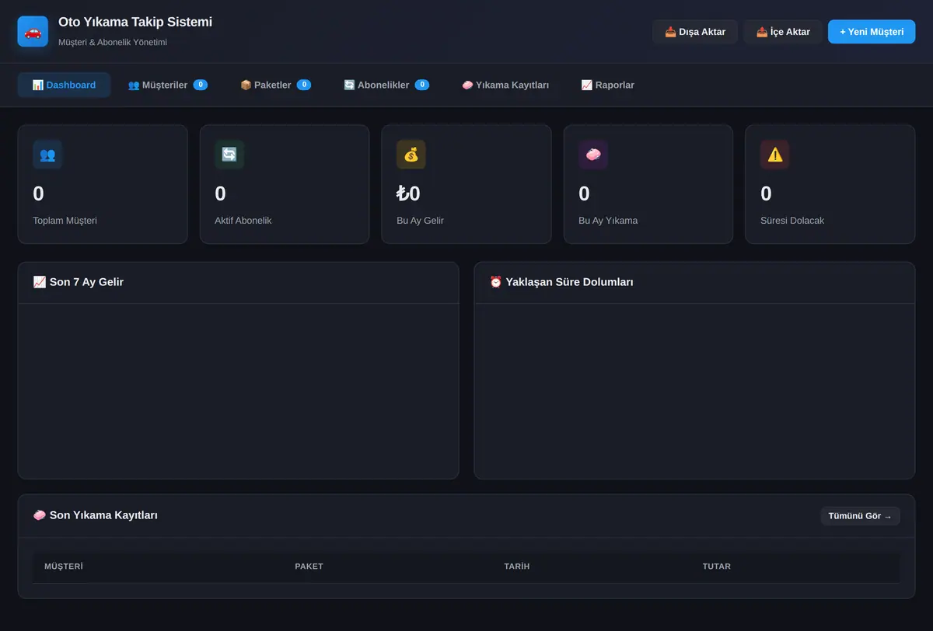This screenshot has height=631, width=933.
Task: Click the red car app logo
Action: tap(33, 32)
